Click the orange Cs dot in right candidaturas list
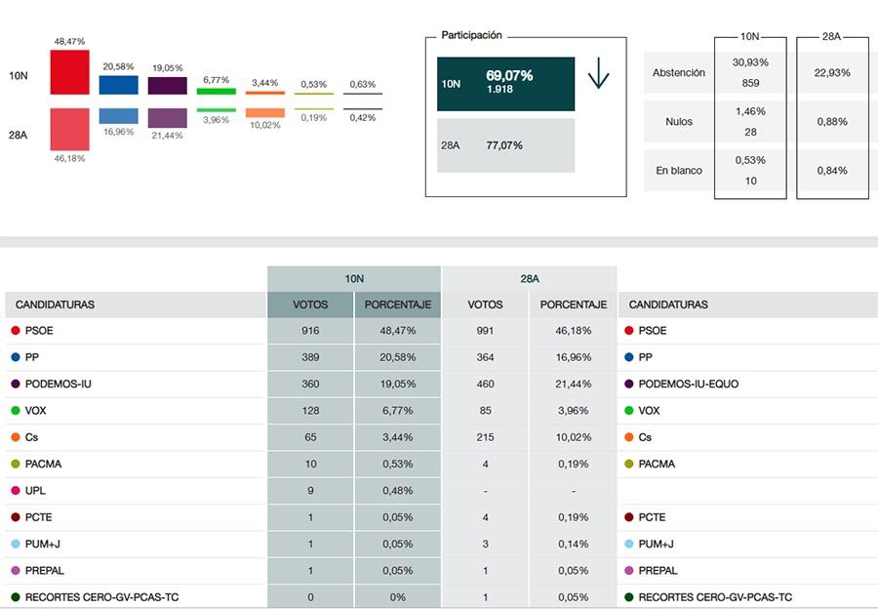The image size is (878, 609). click(629, 437)
